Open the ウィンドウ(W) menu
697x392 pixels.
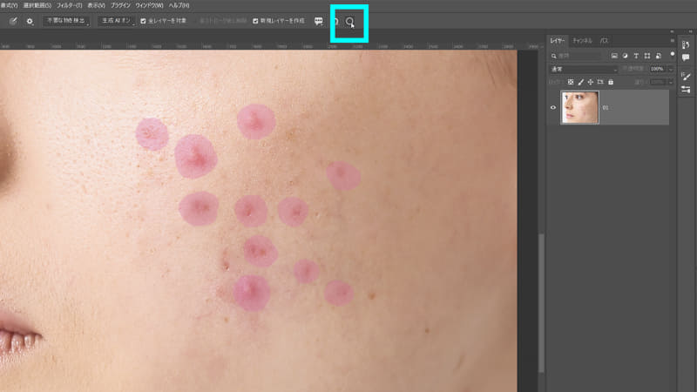(x=149, y=5)
